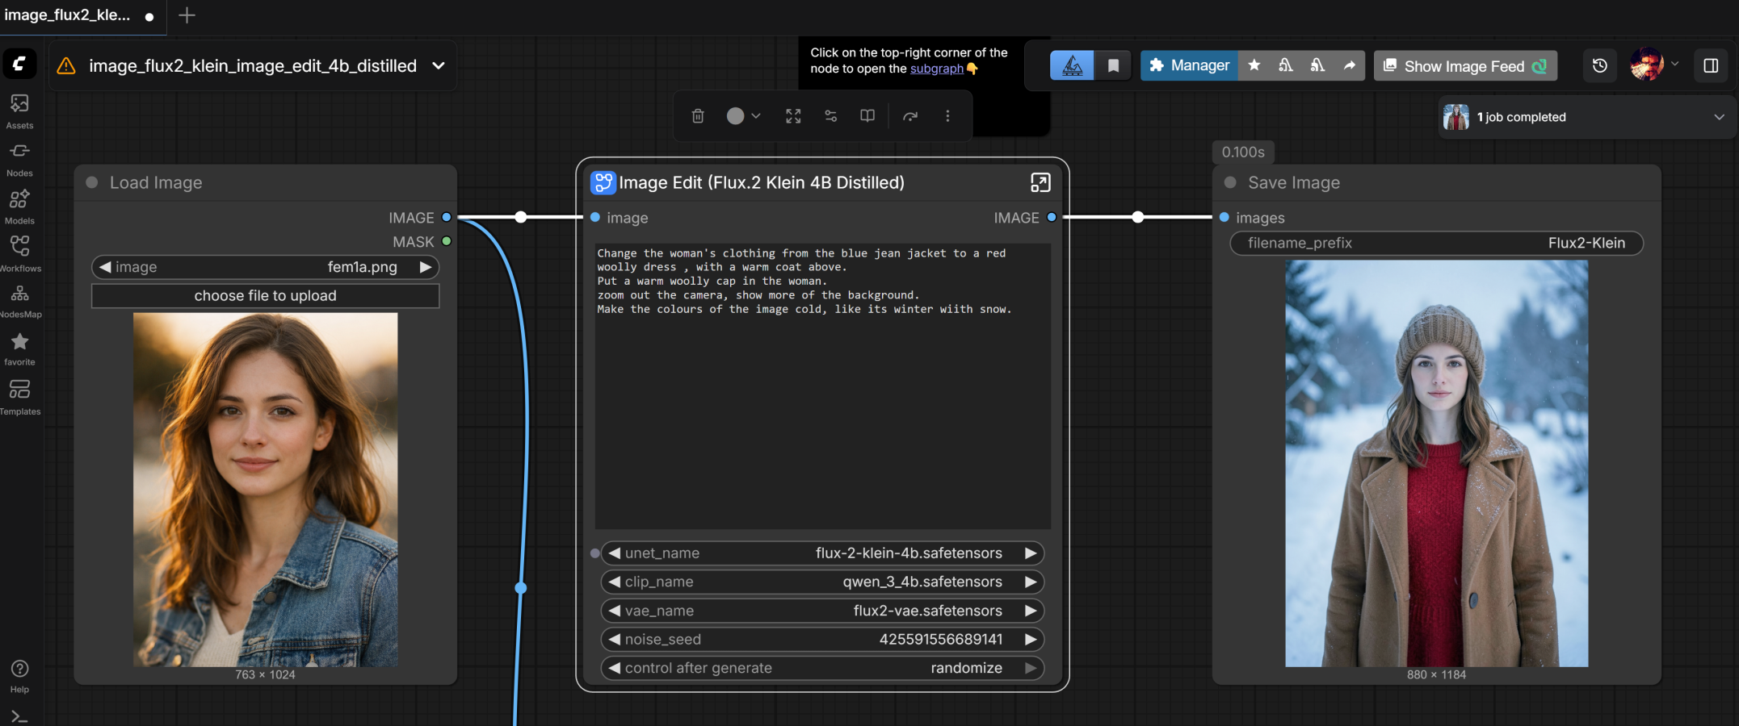This screenshot has height=726, width=1739.
Task: Click the bookmark icon in top toolbar
Action: 1113,66
